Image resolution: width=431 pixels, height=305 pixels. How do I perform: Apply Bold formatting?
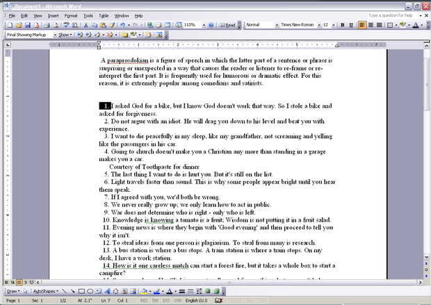[x=342, y=25]
